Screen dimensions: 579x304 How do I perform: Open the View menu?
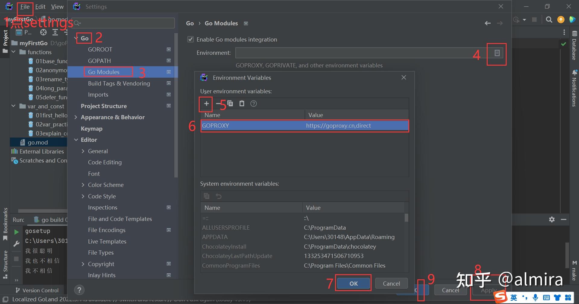57,7
